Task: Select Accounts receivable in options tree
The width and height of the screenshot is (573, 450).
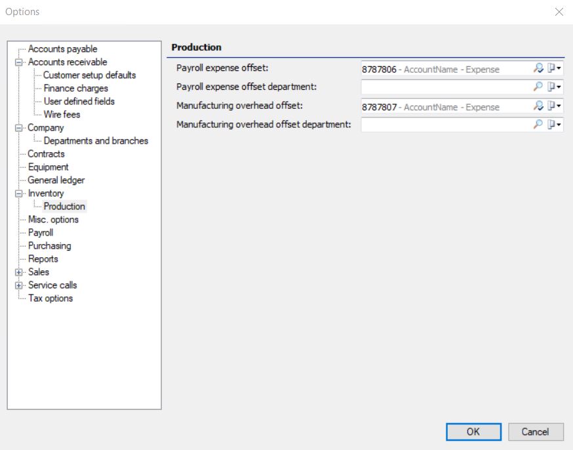Action: pos(68,62)
